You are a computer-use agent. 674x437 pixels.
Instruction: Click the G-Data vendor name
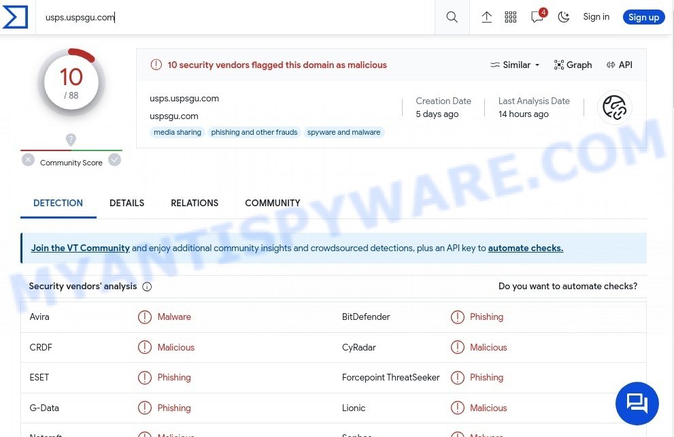44,408
